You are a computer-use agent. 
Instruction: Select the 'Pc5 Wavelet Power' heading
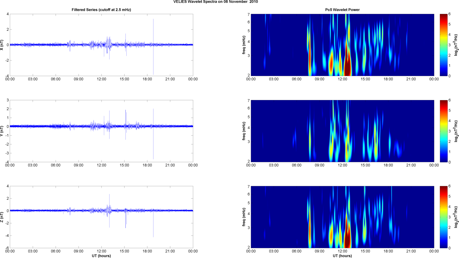pos(342,10)
